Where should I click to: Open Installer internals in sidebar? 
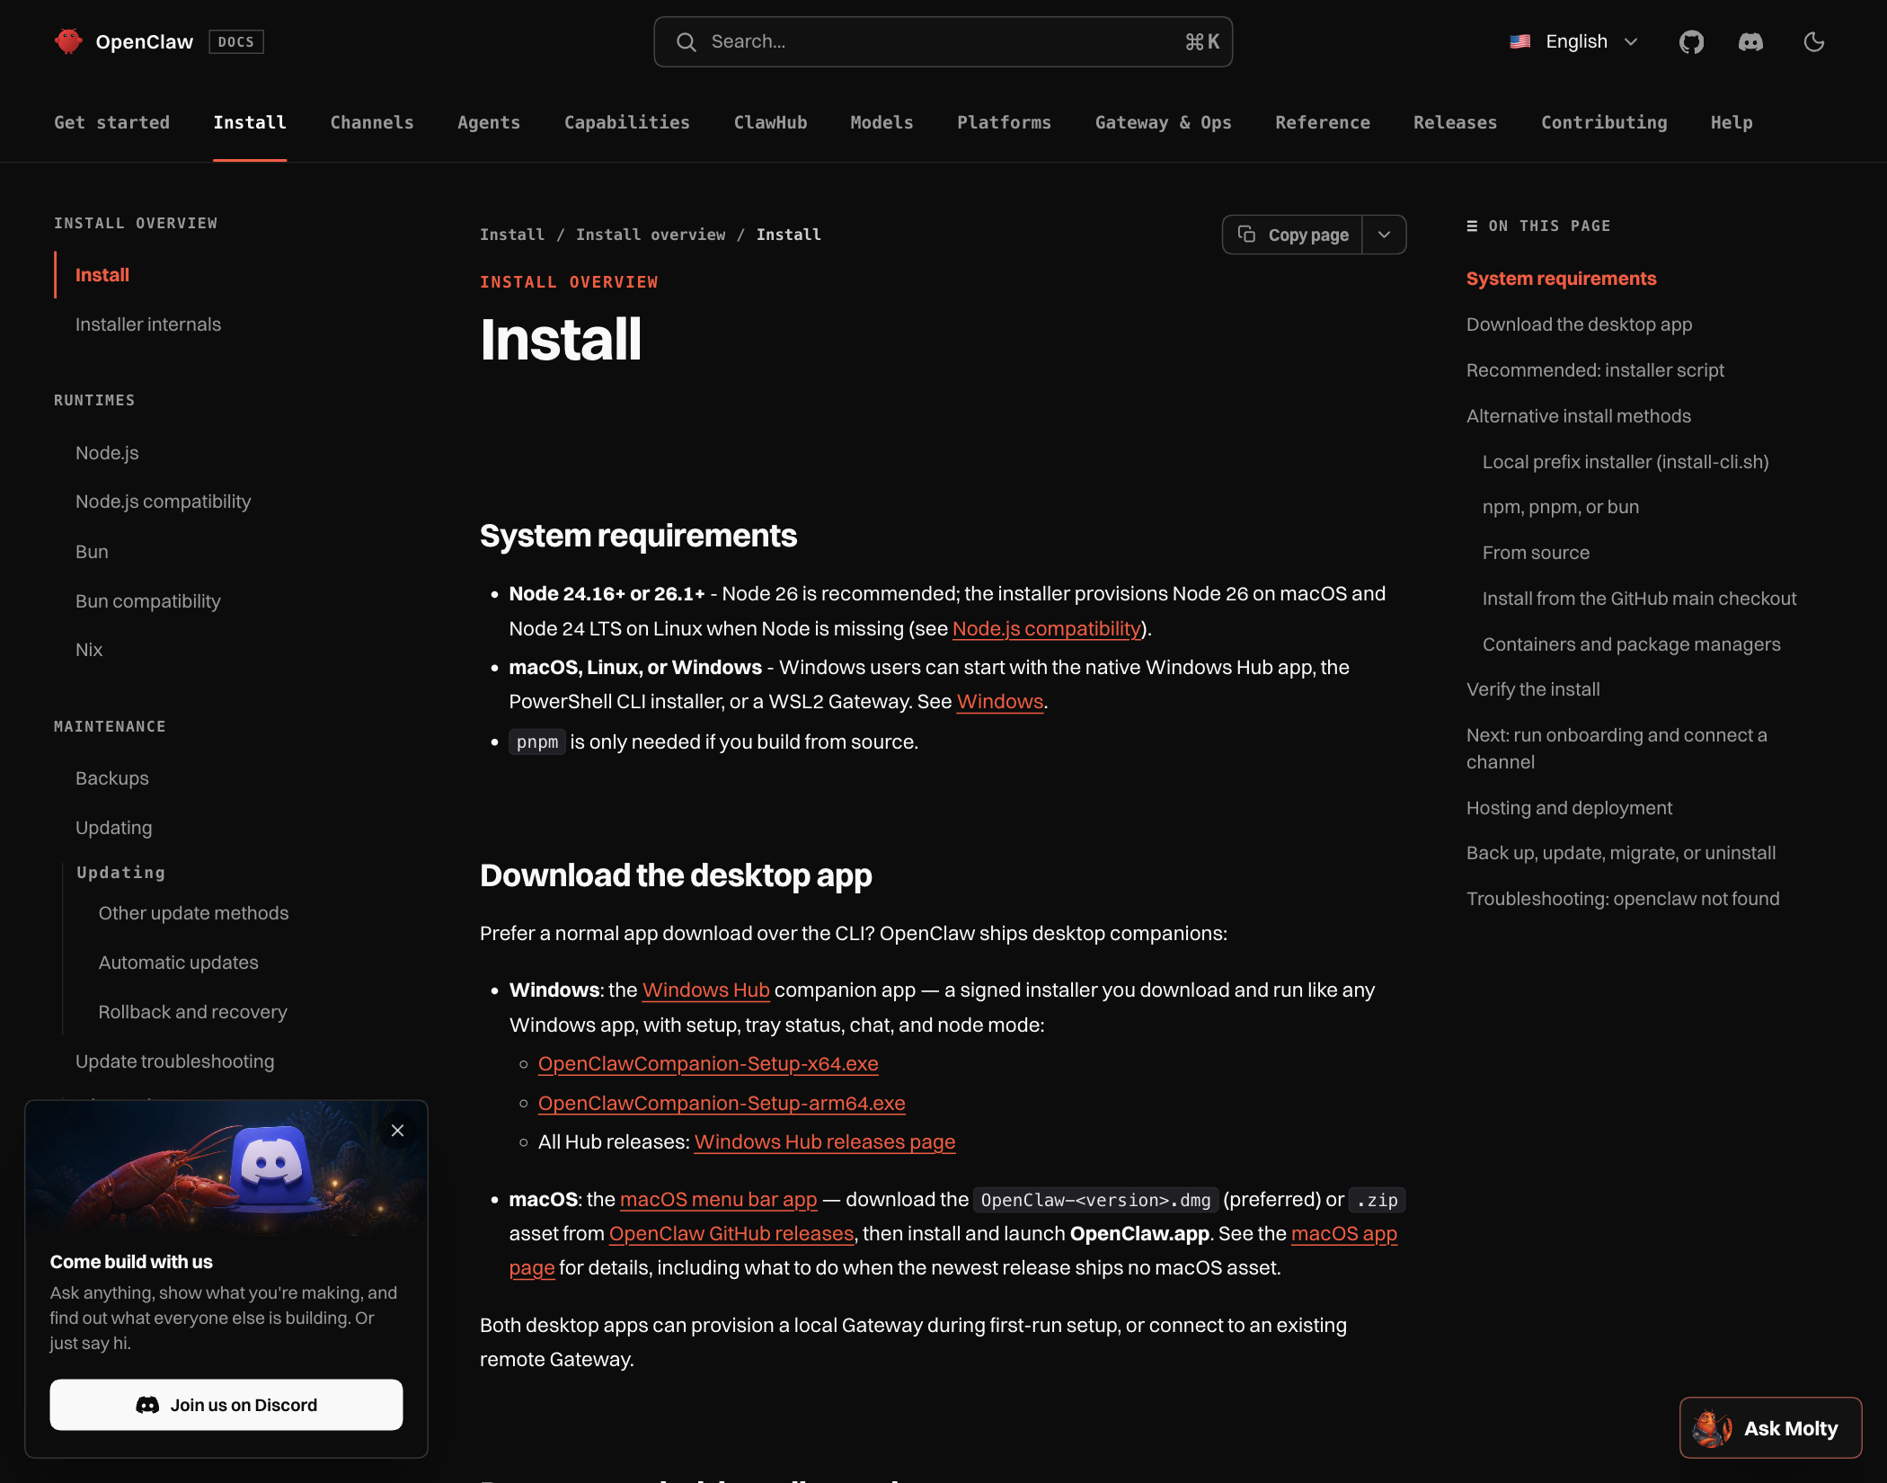coord(148,324)
